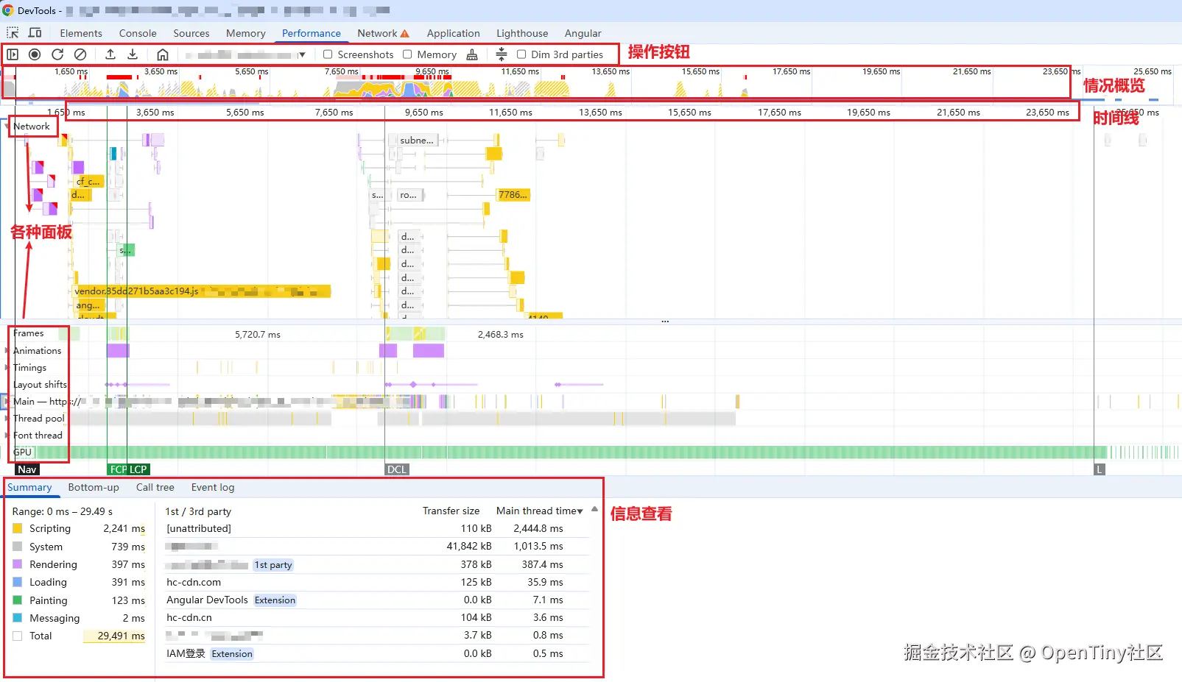Click the L (load) timing marker
This screenshot has width=1182, height=682.
1100,469
